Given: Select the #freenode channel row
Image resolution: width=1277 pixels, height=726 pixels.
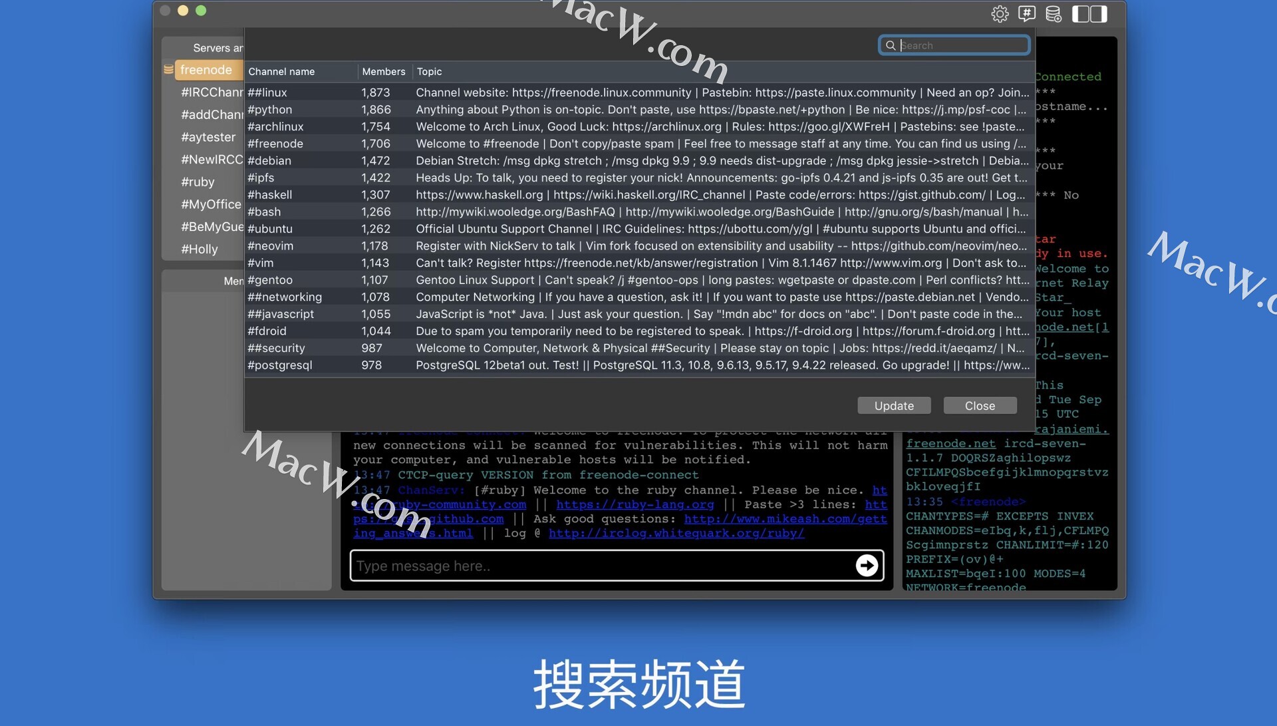Looking at the screenshot, I should pos(639,144).
